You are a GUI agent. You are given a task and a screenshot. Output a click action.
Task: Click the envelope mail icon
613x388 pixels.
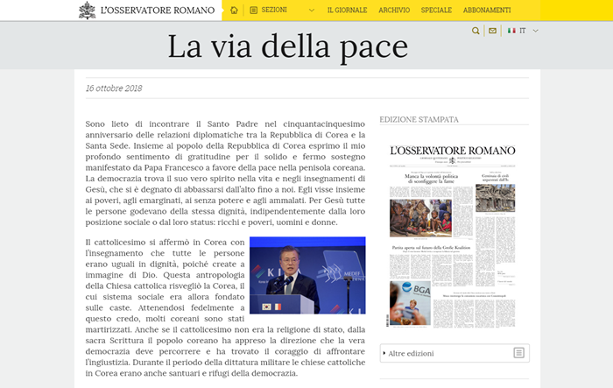(492, 31)
